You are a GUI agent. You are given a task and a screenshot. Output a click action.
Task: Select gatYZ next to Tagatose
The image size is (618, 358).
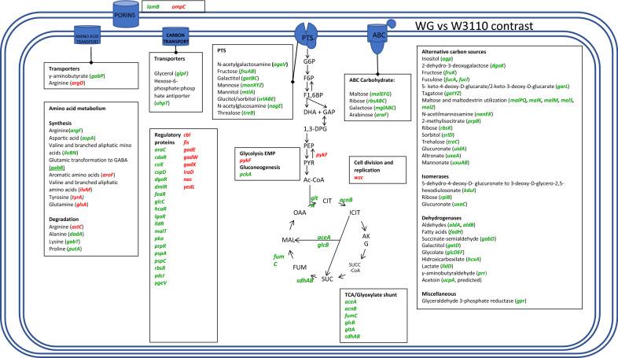(452, 94)
